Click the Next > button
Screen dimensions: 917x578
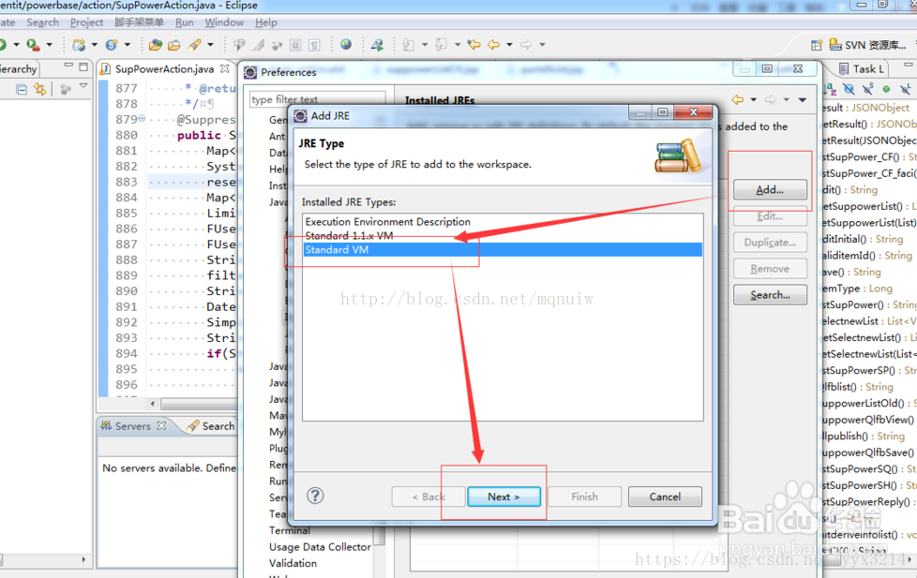coord(504,496)
